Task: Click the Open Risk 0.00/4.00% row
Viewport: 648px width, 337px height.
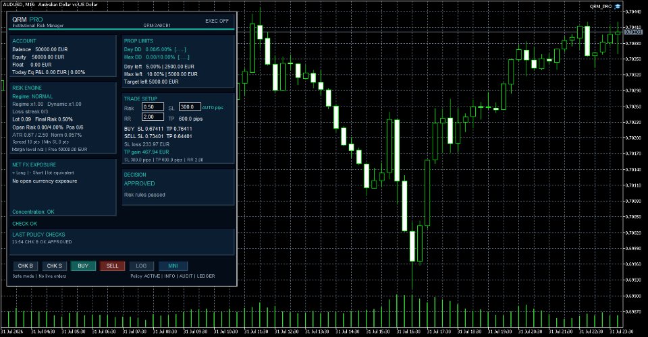Action: [47, 127]
